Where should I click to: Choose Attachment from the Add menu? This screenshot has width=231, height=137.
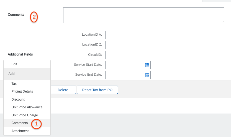point(27,131)
